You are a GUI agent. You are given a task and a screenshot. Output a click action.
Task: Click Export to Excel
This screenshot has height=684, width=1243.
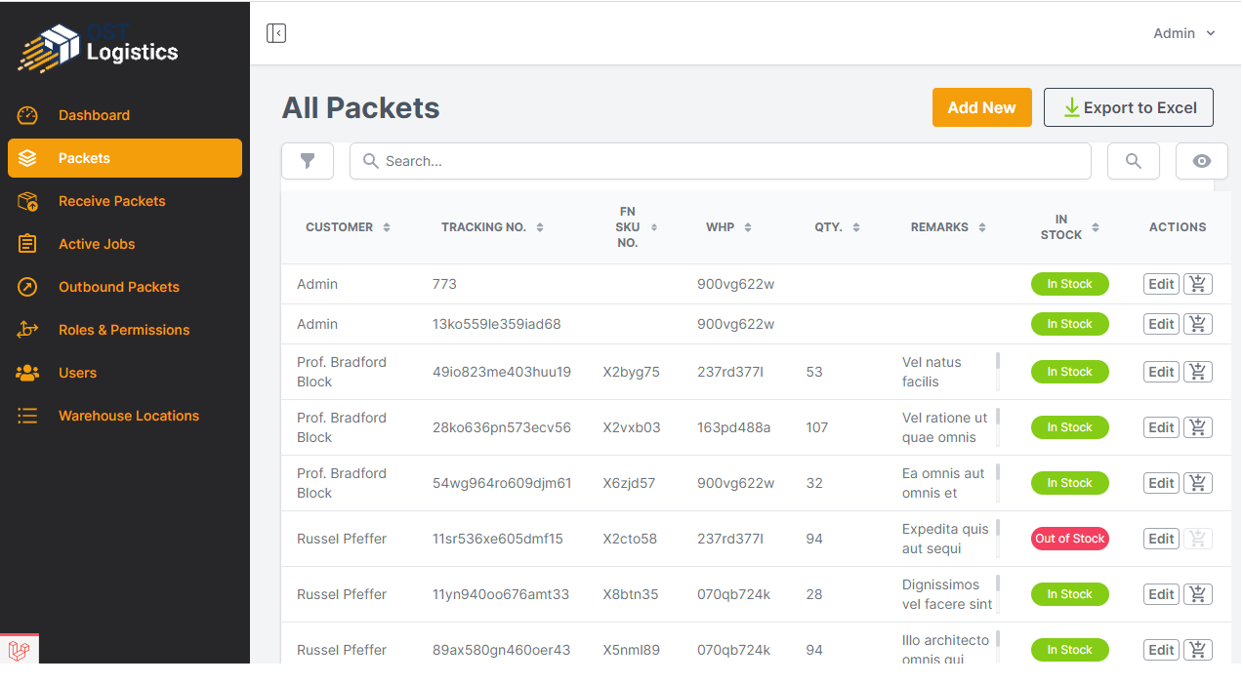(x=1129, y=107)
